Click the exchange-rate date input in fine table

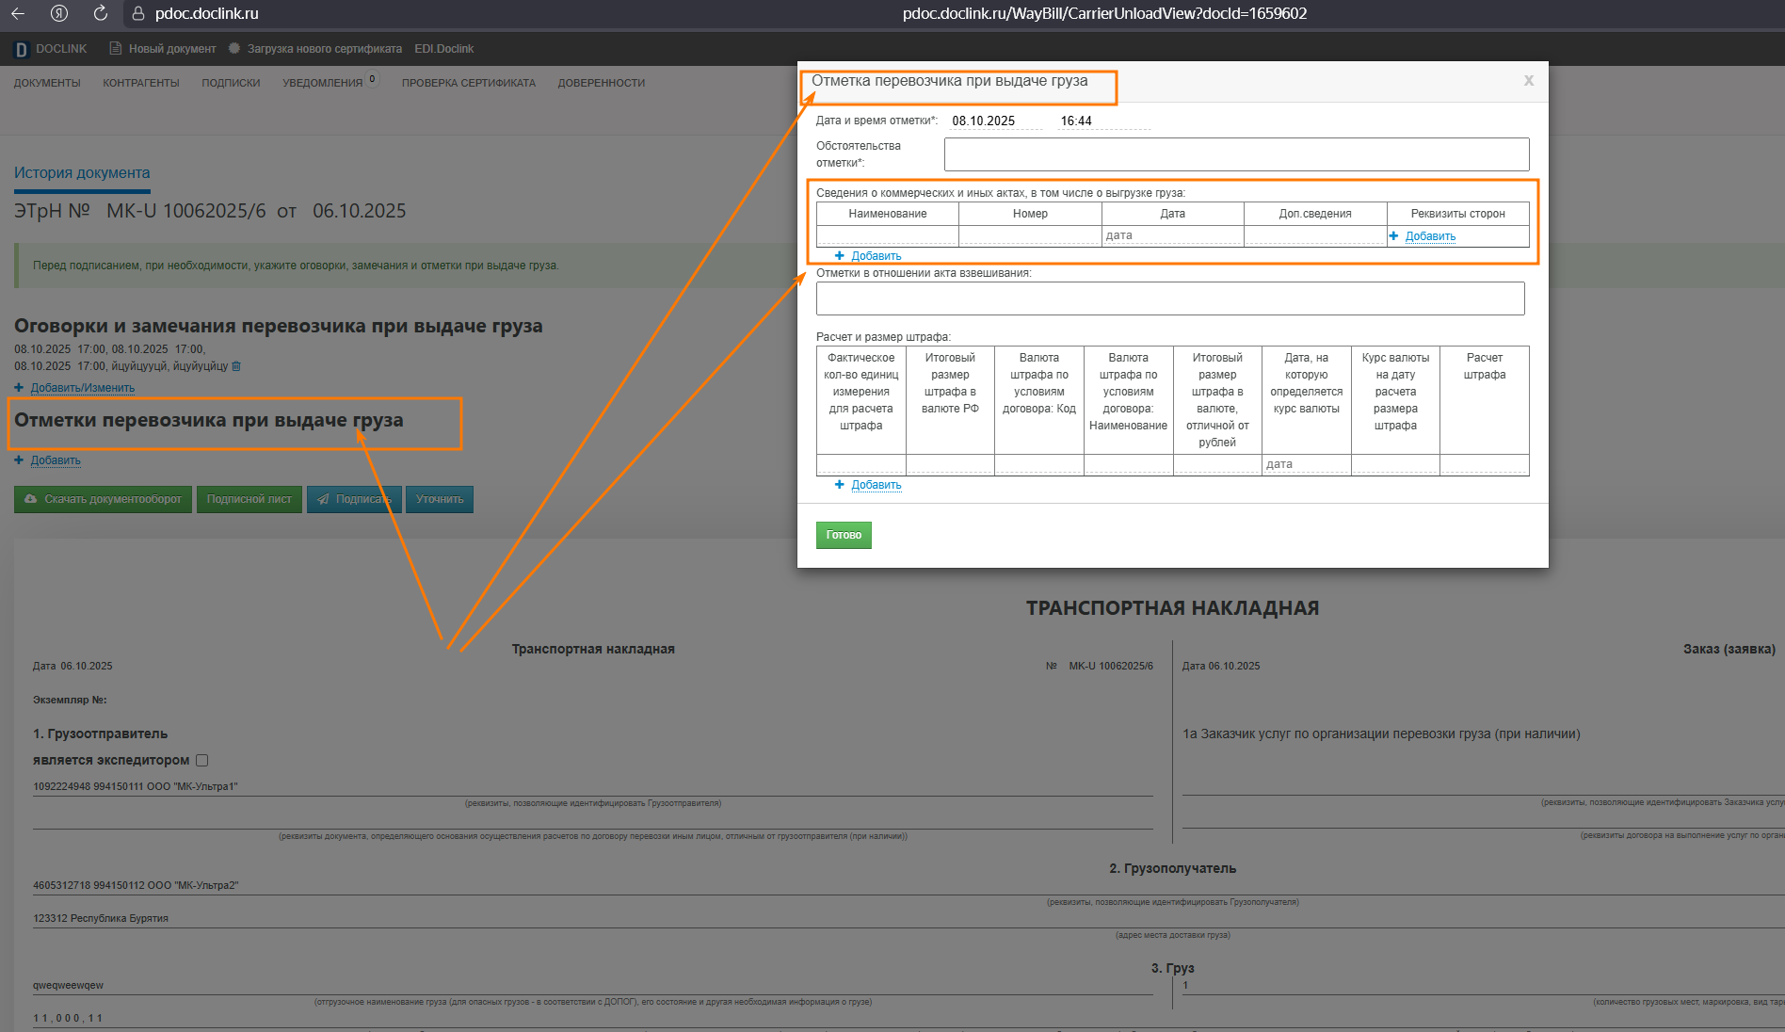1306,464
